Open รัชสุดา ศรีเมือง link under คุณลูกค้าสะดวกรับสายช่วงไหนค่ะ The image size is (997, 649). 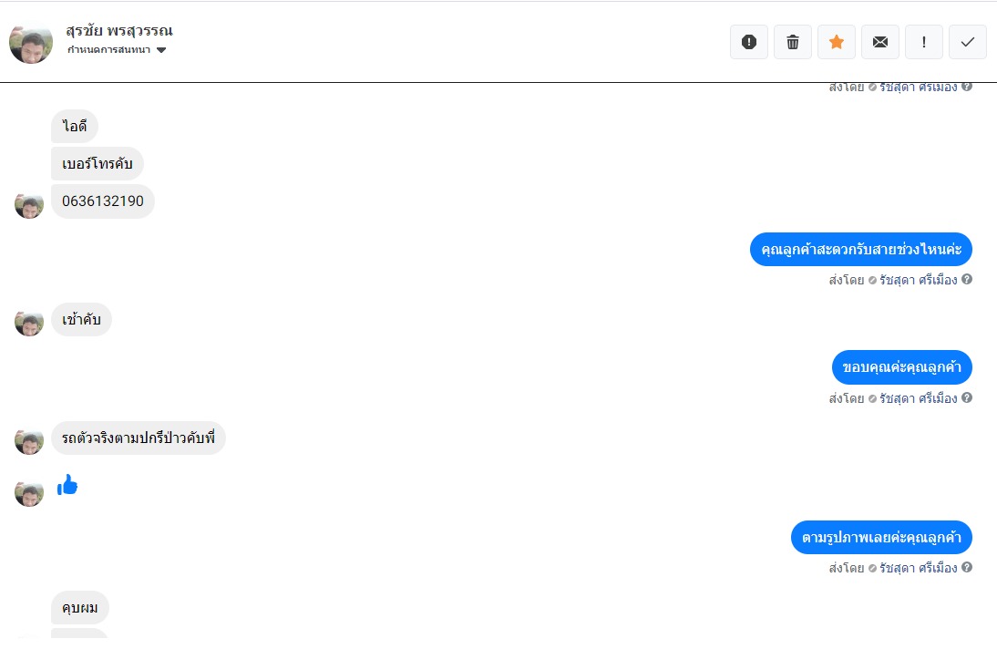click(x=919, y=280)
